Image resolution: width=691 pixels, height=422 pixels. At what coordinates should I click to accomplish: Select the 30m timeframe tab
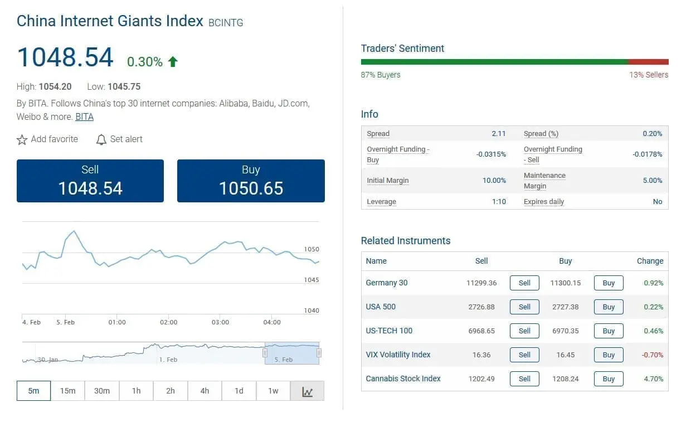click(x=101, y=391)
